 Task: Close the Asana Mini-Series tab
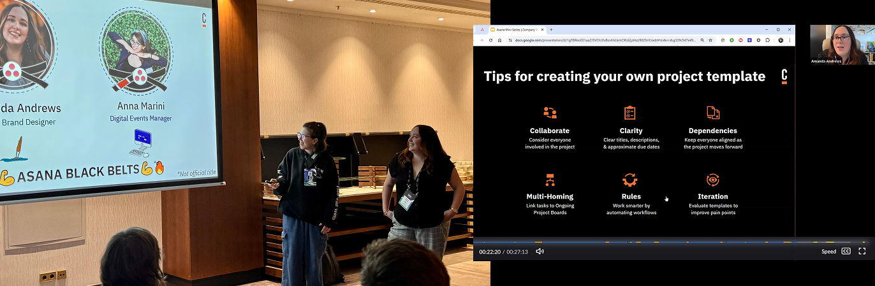[x=542, y=29]
